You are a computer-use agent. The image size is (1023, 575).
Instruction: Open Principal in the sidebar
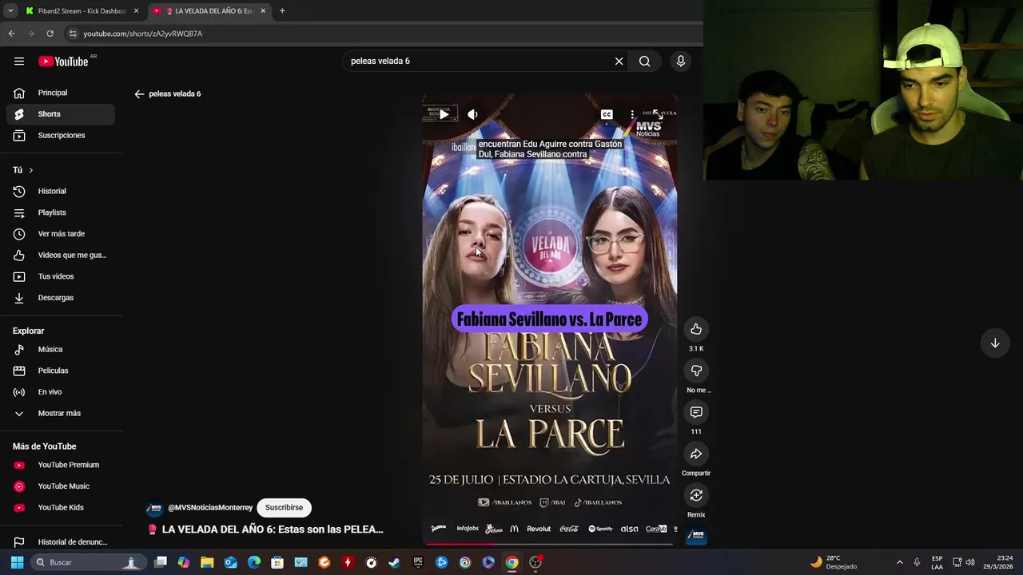(61, 93)
